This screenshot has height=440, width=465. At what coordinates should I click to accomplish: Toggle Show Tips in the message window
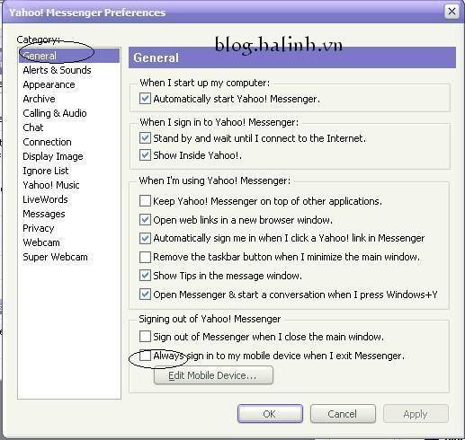click(145, 276)
